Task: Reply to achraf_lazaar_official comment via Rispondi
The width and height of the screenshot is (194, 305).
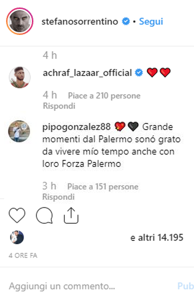Action: point(59,106)
